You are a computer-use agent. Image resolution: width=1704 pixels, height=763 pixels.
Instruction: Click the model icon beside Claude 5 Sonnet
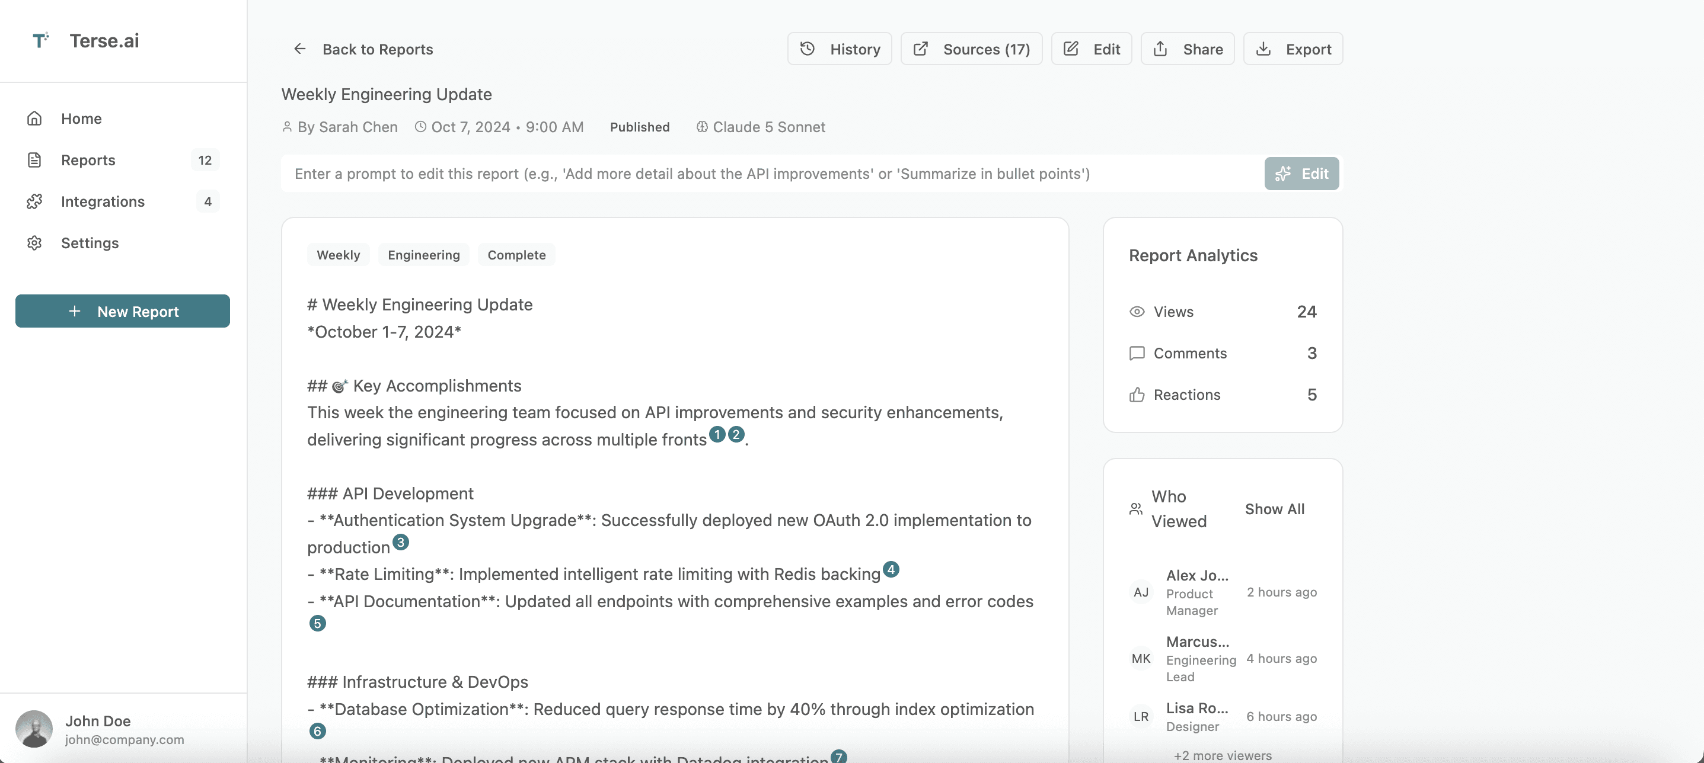[x=702, y=127]
